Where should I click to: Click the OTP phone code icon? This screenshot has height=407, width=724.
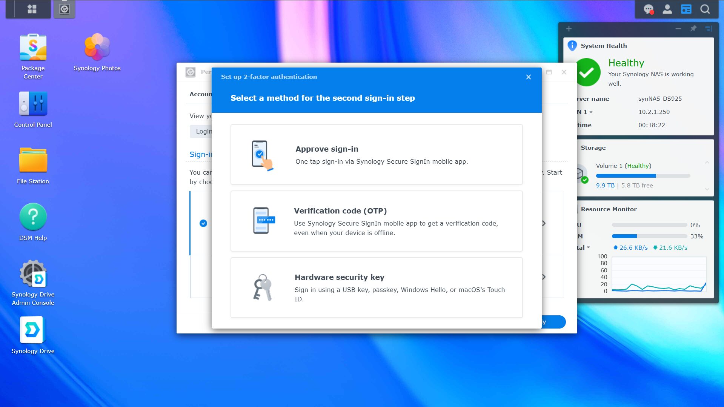264,221
